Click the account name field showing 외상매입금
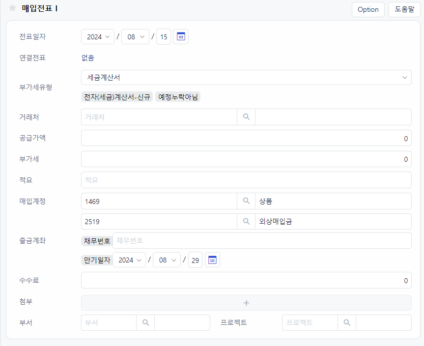 333,221
